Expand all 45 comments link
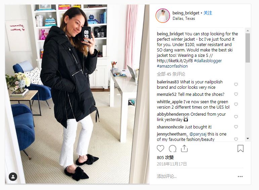The width and height of the screenshot is (259, 190). pos(171,74)
